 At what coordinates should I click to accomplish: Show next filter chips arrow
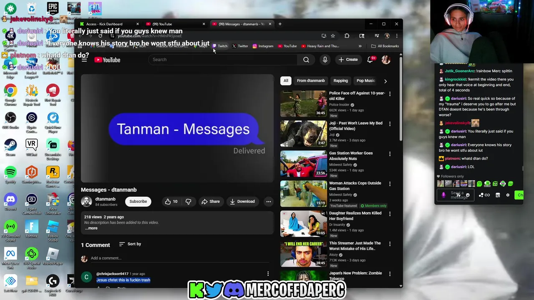[x=385, y=81]
